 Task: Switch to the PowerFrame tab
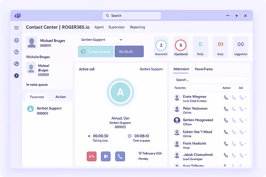(x=204, y=69)
